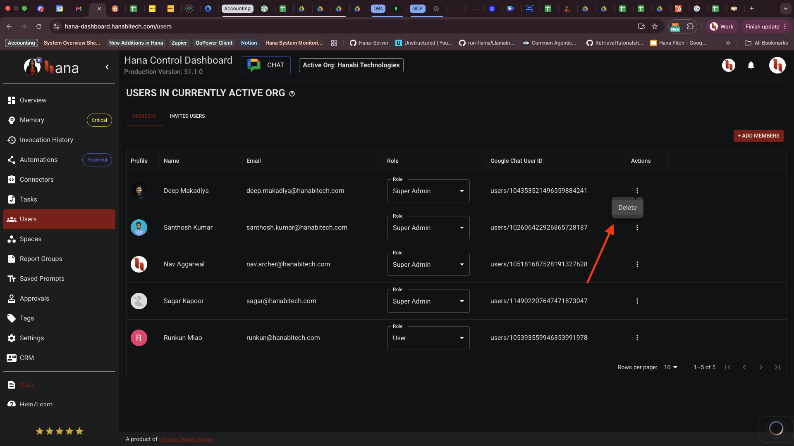Screen dimensions: 794x446
Task: Open the browser tab search dropdown
Action: [785, 8]
